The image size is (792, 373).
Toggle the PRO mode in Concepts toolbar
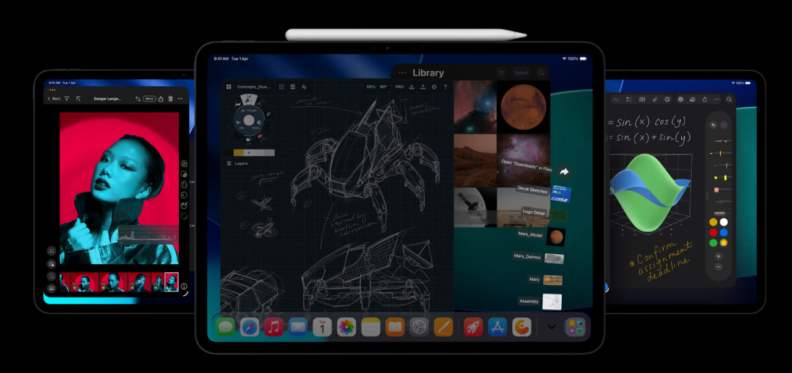point(399,87)
